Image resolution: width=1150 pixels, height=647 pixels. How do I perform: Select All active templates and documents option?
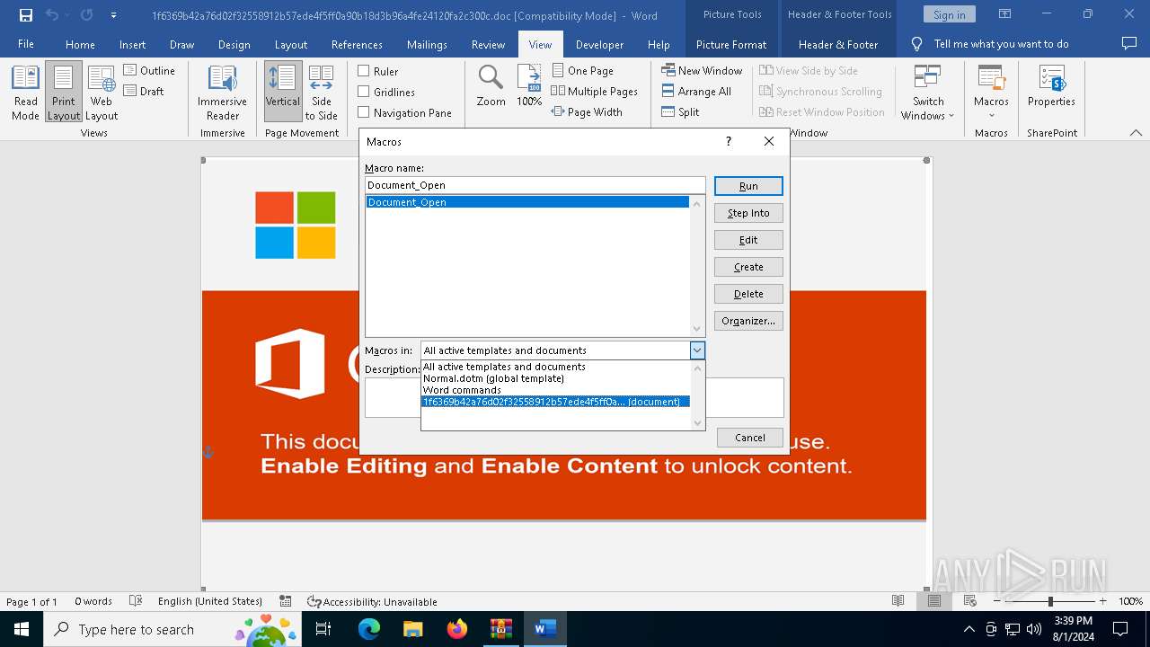555,367
